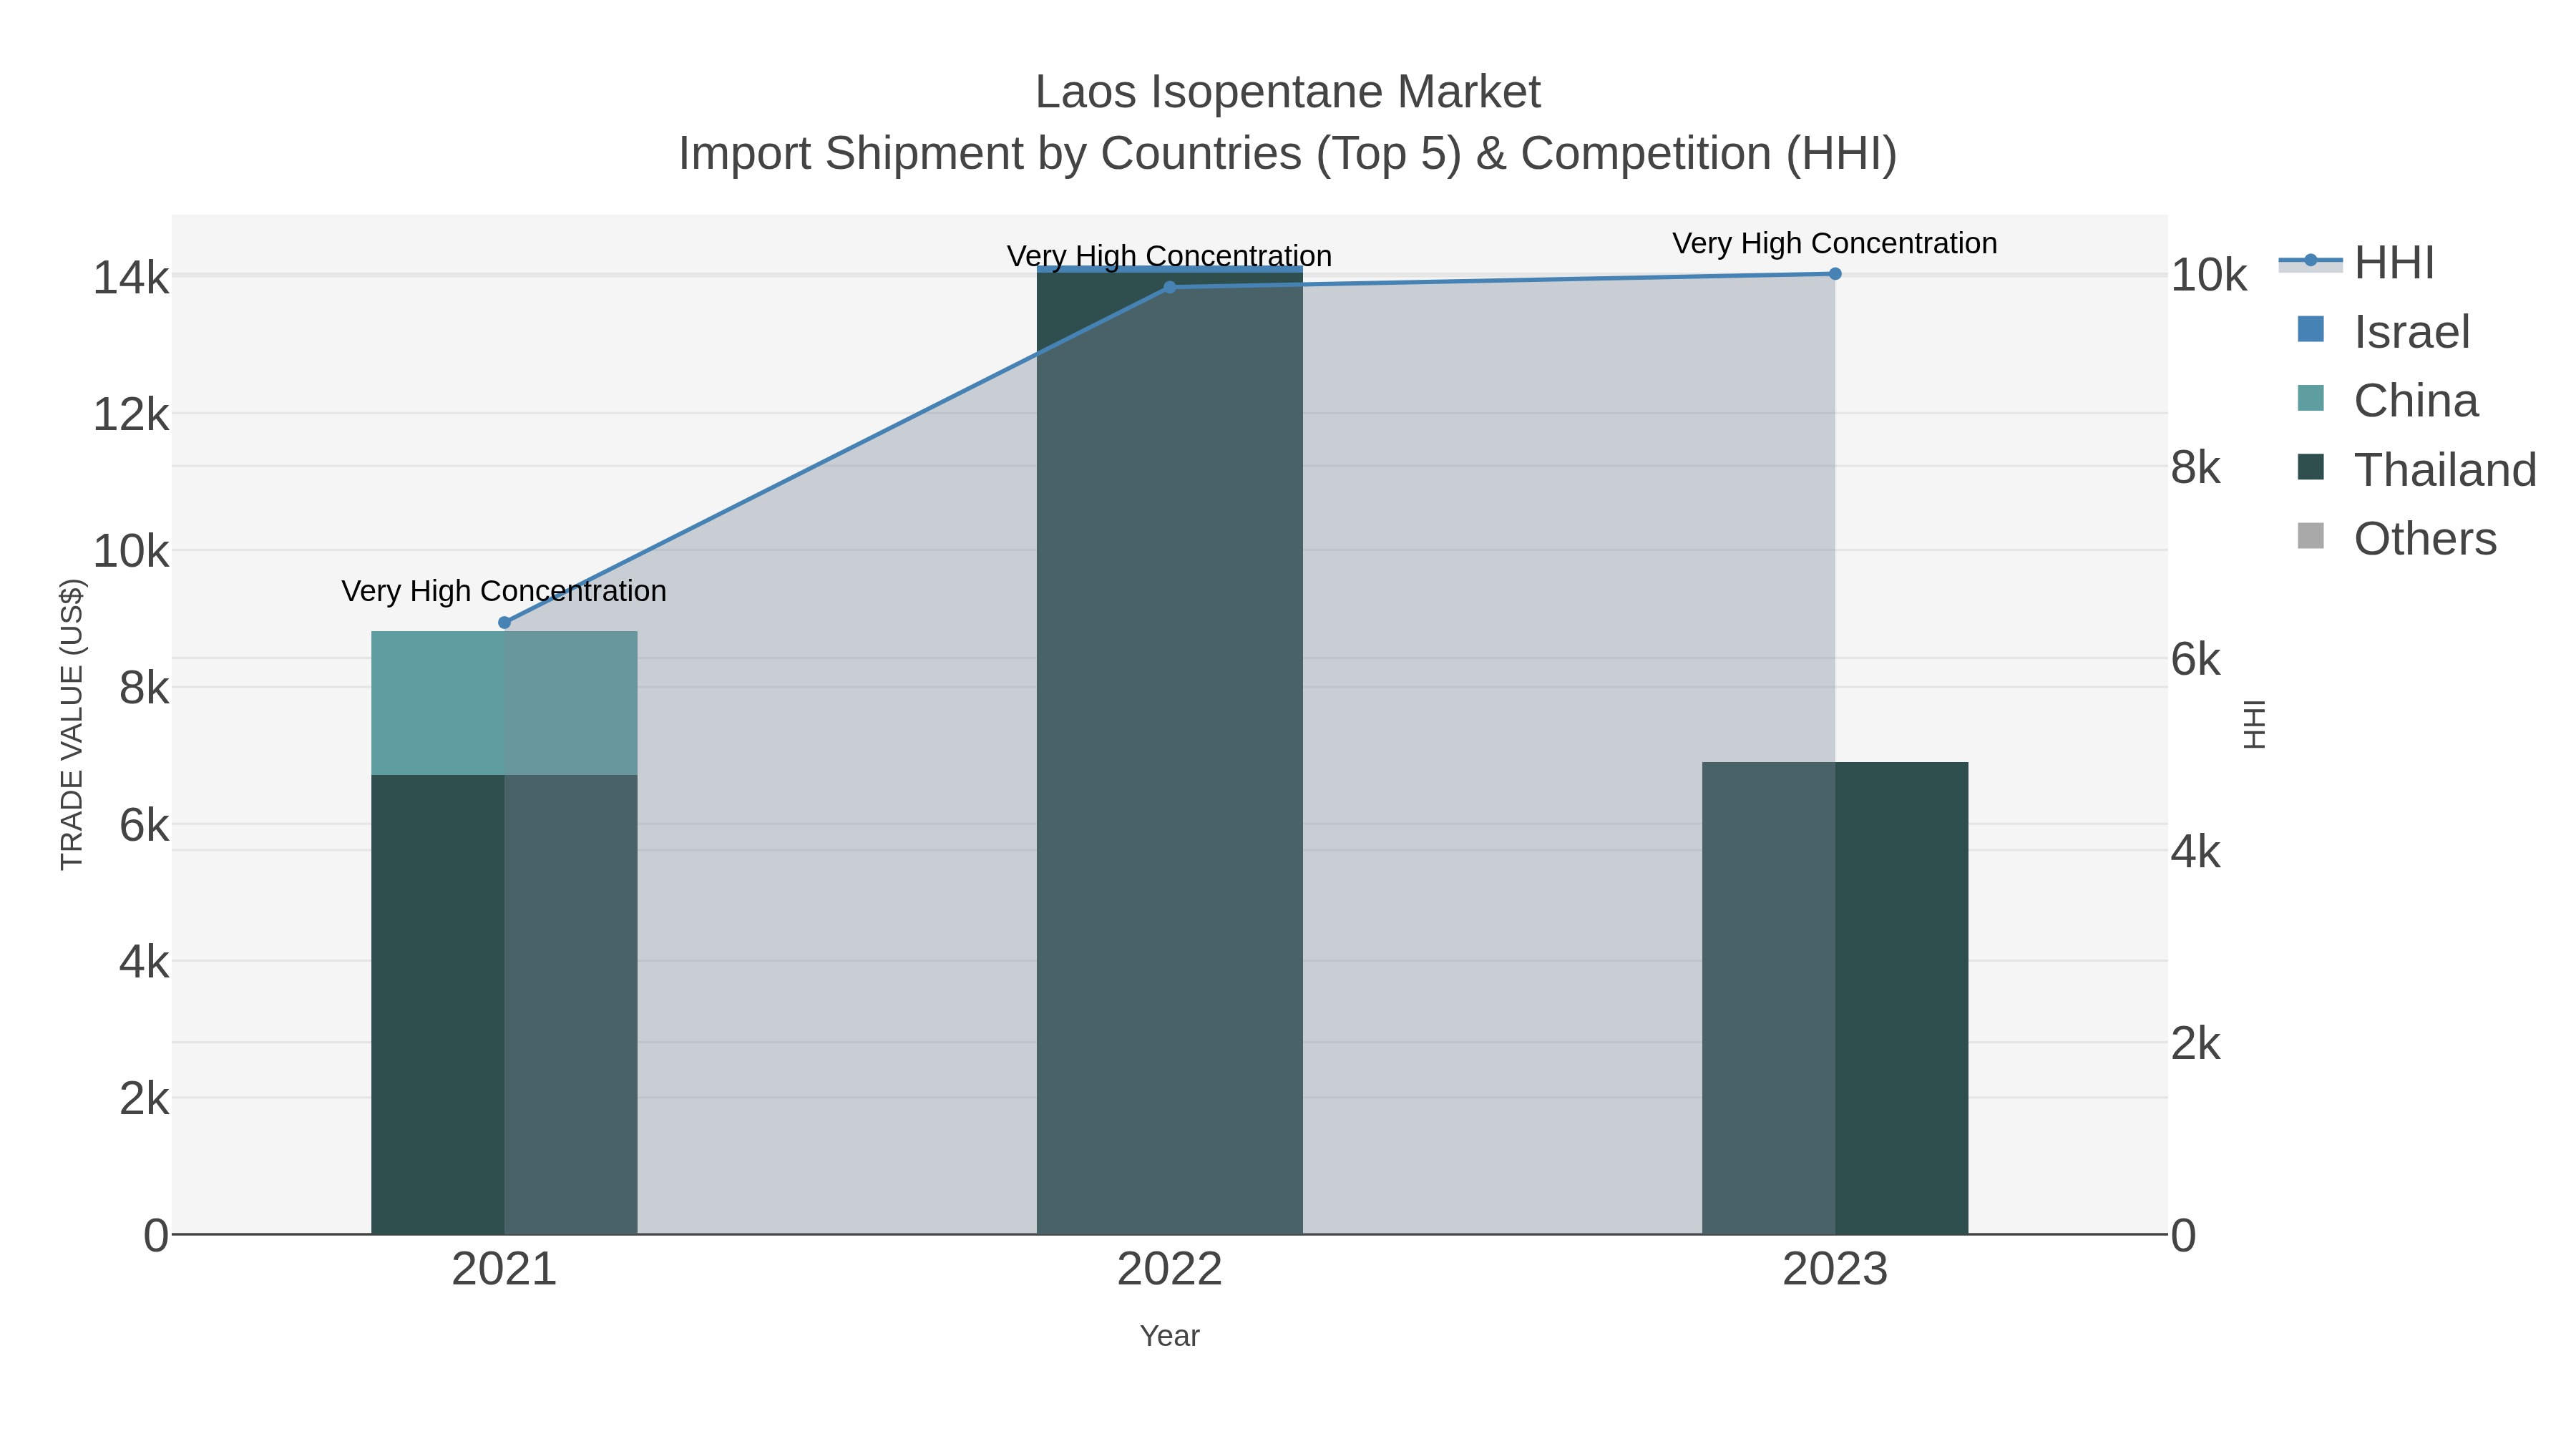Image resolution: width=2576 pixels, height=1449 pixels.
Task: Click the 10k left-axis tick label
Action: click(x=131, y=551)
